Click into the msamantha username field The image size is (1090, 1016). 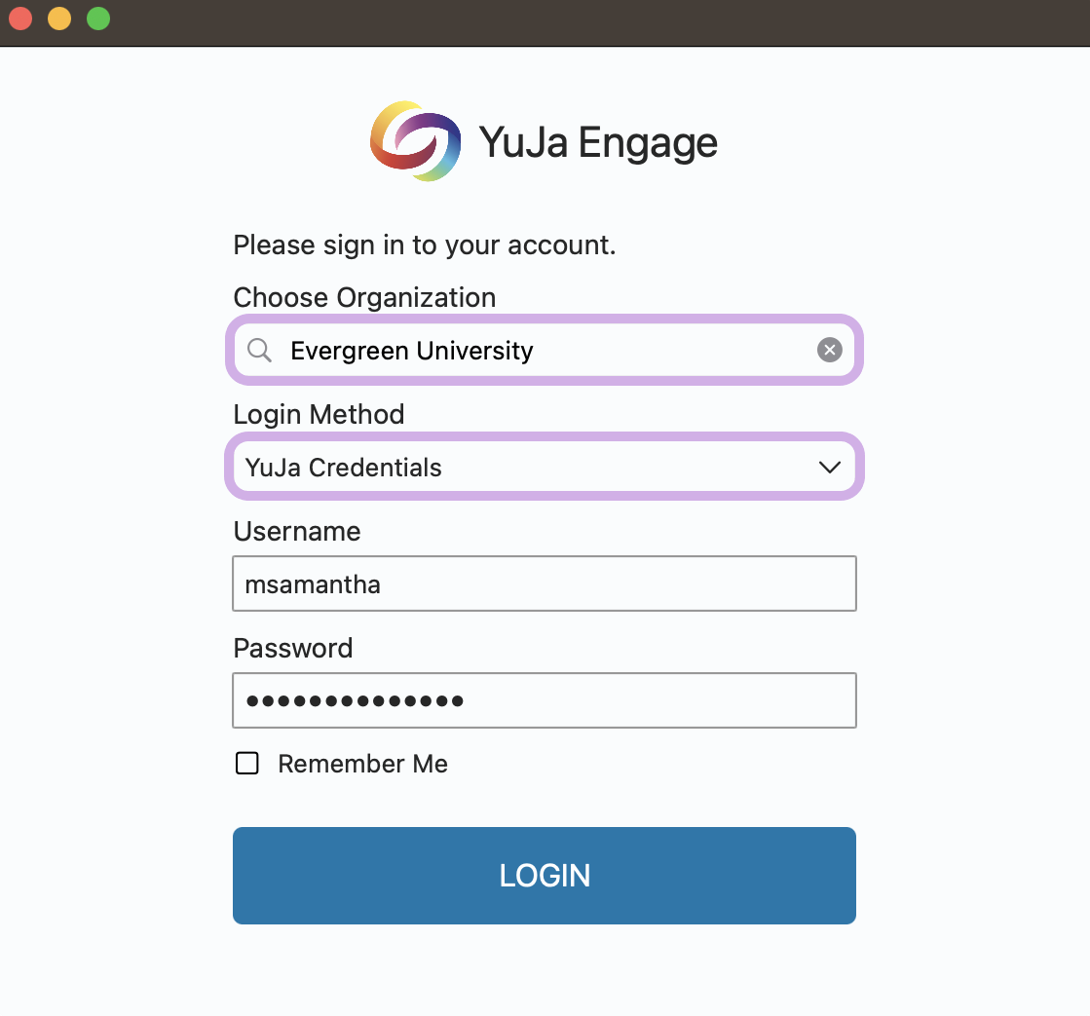(544, 583)
